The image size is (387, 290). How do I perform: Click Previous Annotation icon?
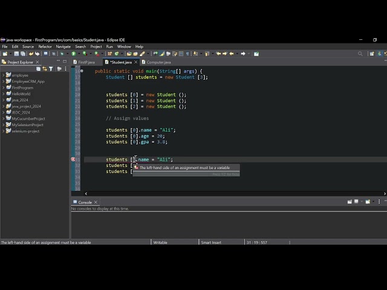point(207,54)
